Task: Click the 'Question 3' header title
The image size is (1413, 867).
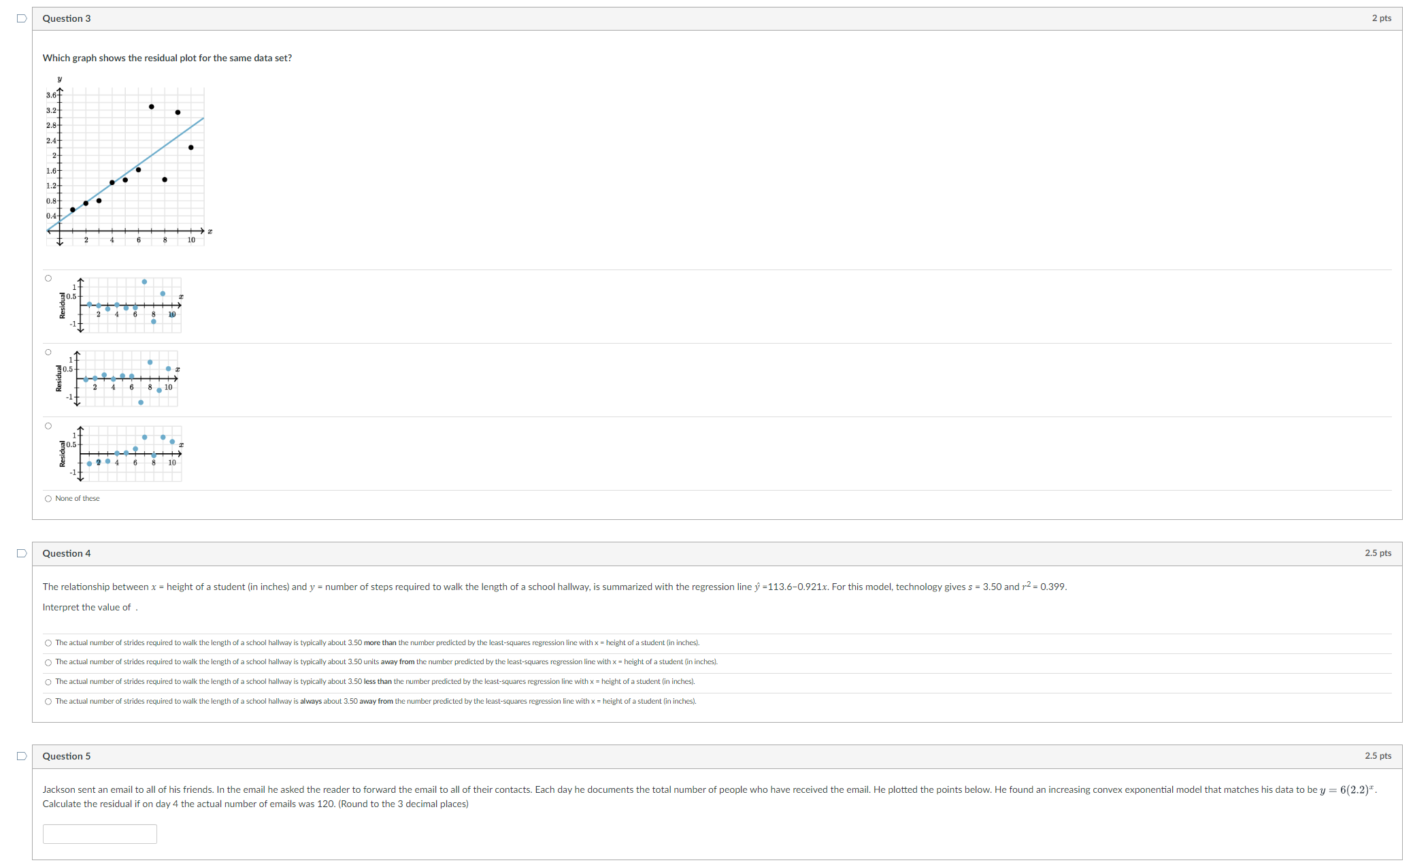Action: coord(67,18)
